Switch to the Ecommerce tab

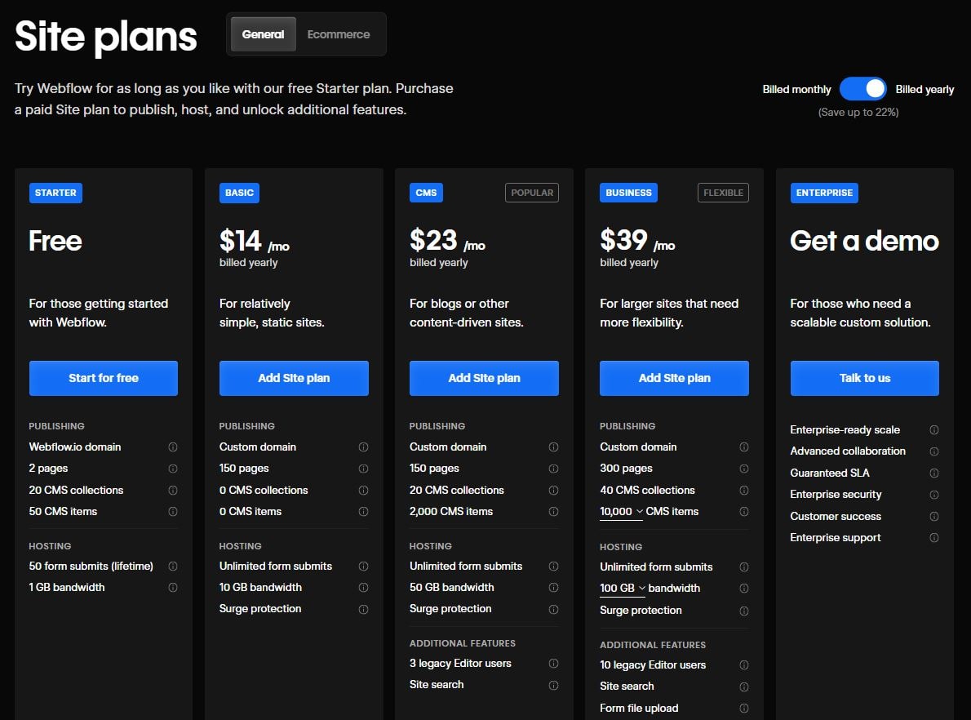point(339,34)
